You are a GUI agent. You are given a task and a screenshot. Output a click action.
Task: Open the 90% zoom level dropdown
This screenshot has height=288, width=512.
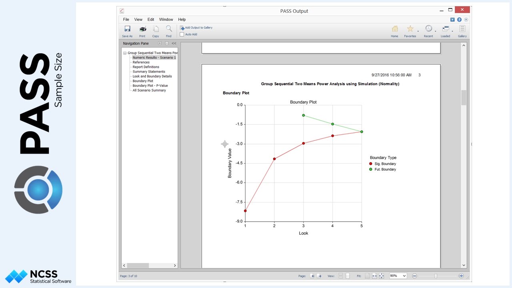coord(398,276)
